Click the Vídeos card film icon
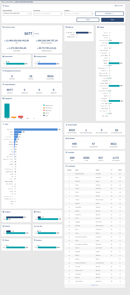130x295 pixels. point(35,212)
